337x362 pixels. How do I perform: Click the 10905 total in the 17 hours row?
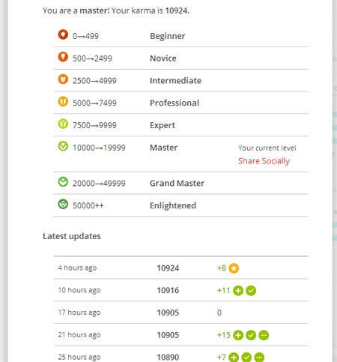click(168, 313)
